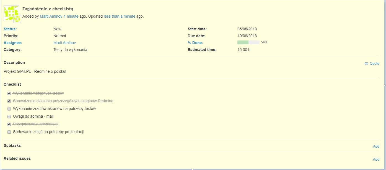Open assignee Marti Aminov profile link
This screenshot has width=386, height=170.
click(64, 43)
